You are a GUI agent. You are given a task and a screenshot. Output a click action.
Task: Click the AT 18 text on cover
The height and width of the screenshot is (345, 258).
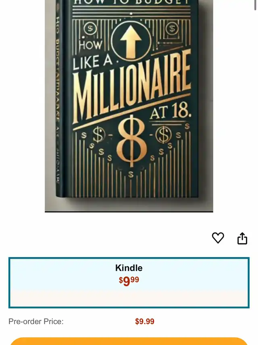[173, 113]
